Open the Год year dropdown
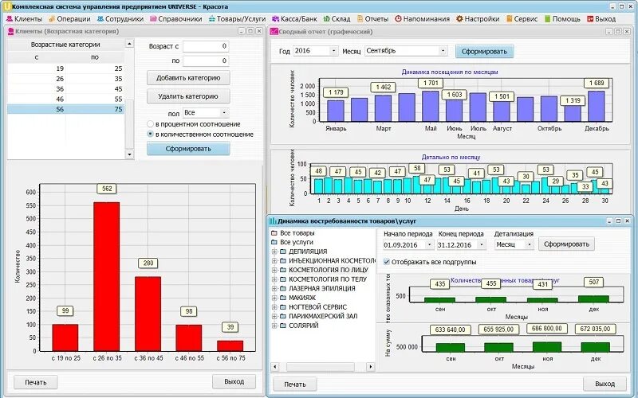The image size is (638, 398). (333, 51)
